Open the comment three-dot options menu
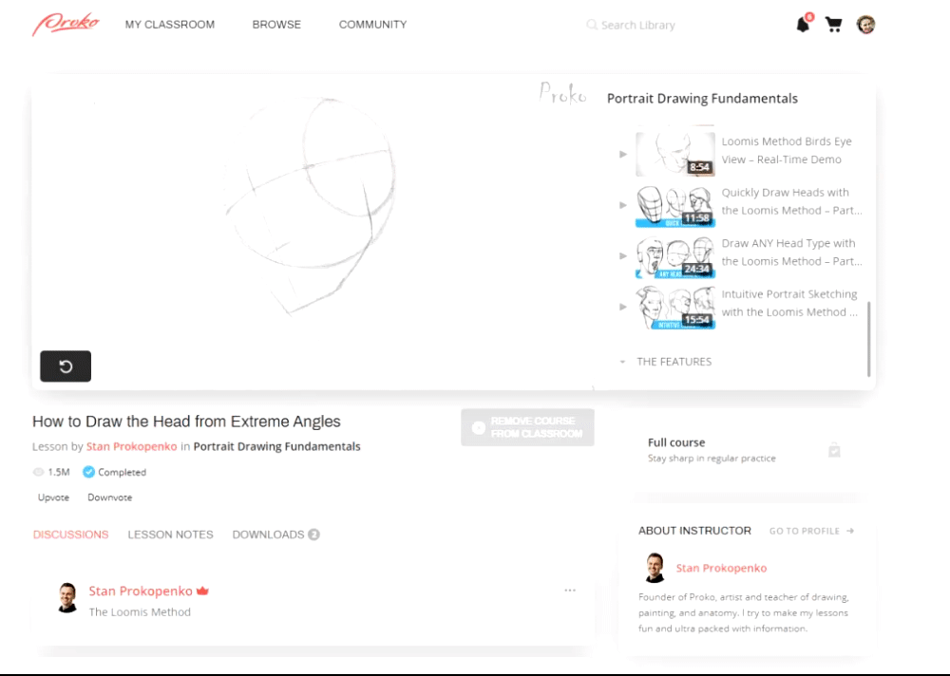Image resolution: width=950 pixels, height=676 pixels. pyautogui.click(x=569, y=590)
